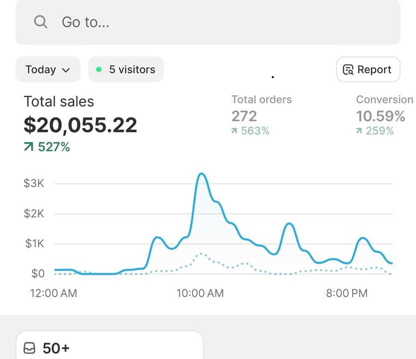This screenshot has width=416, height=359.
Task: Click the 10.59% conversion value
Action: tap(381, 116)
